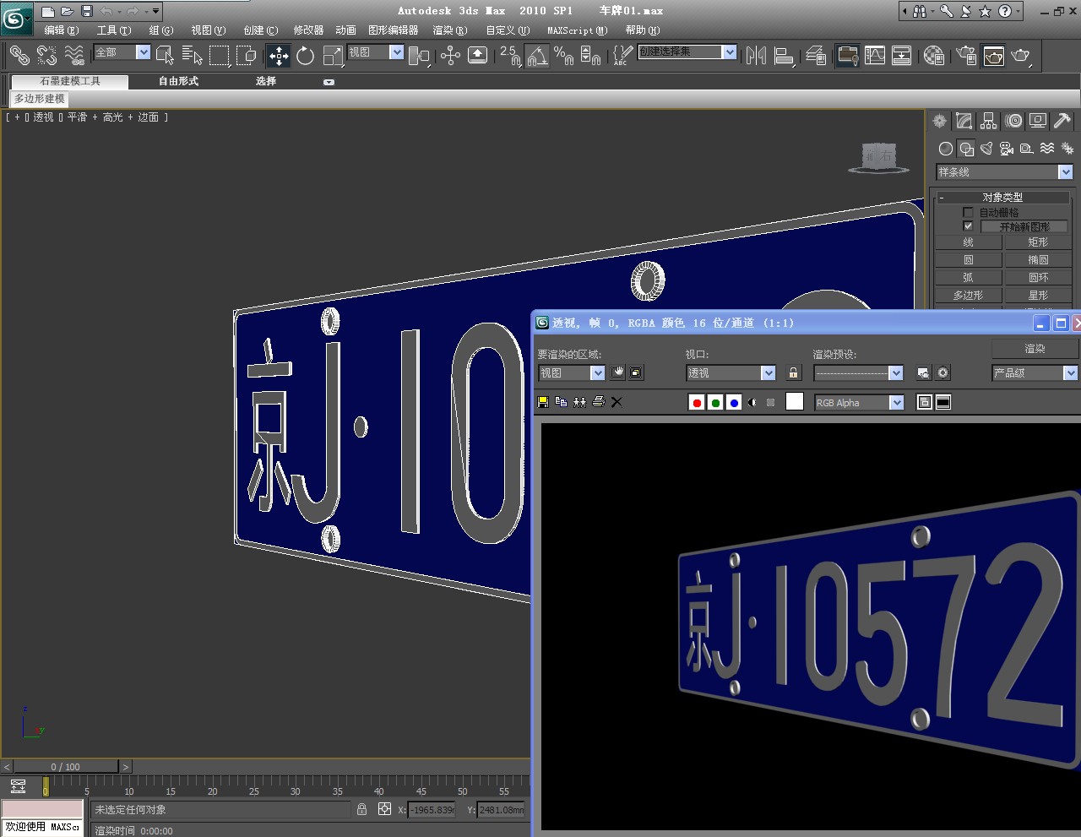Click the Mirror tool icon
The image size is (1081, 837).
coord(757,56)
